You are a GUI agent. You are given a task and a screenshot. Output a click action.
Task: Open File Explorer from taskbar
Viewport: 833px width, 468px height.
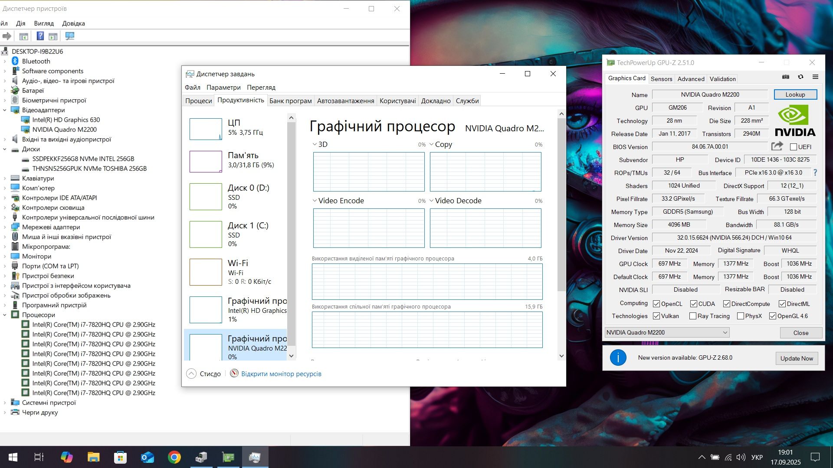93,457
